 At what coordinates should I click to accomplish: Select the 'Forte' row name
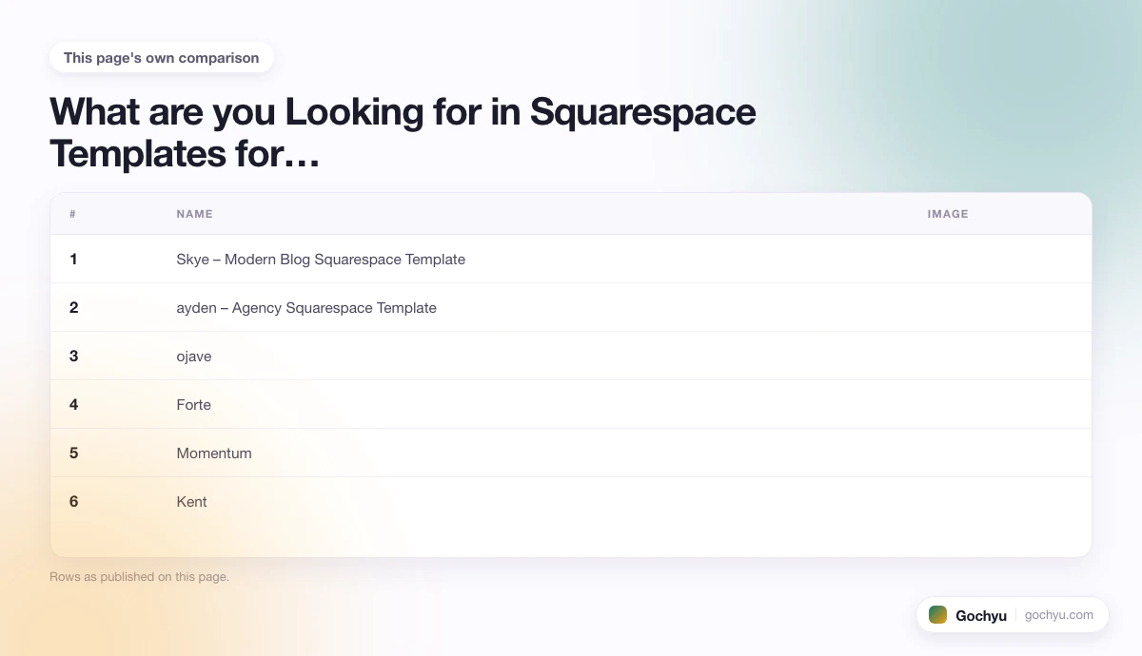194,405
